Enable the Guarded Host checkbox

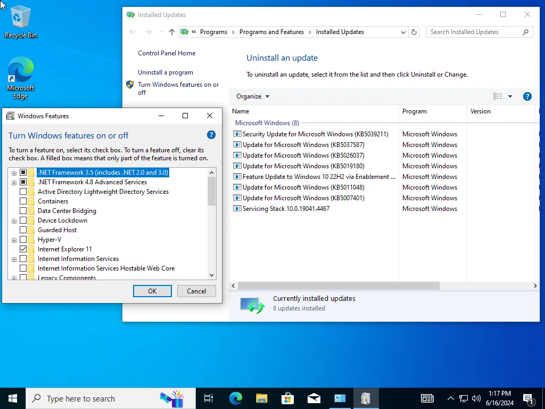coord(23,230)
